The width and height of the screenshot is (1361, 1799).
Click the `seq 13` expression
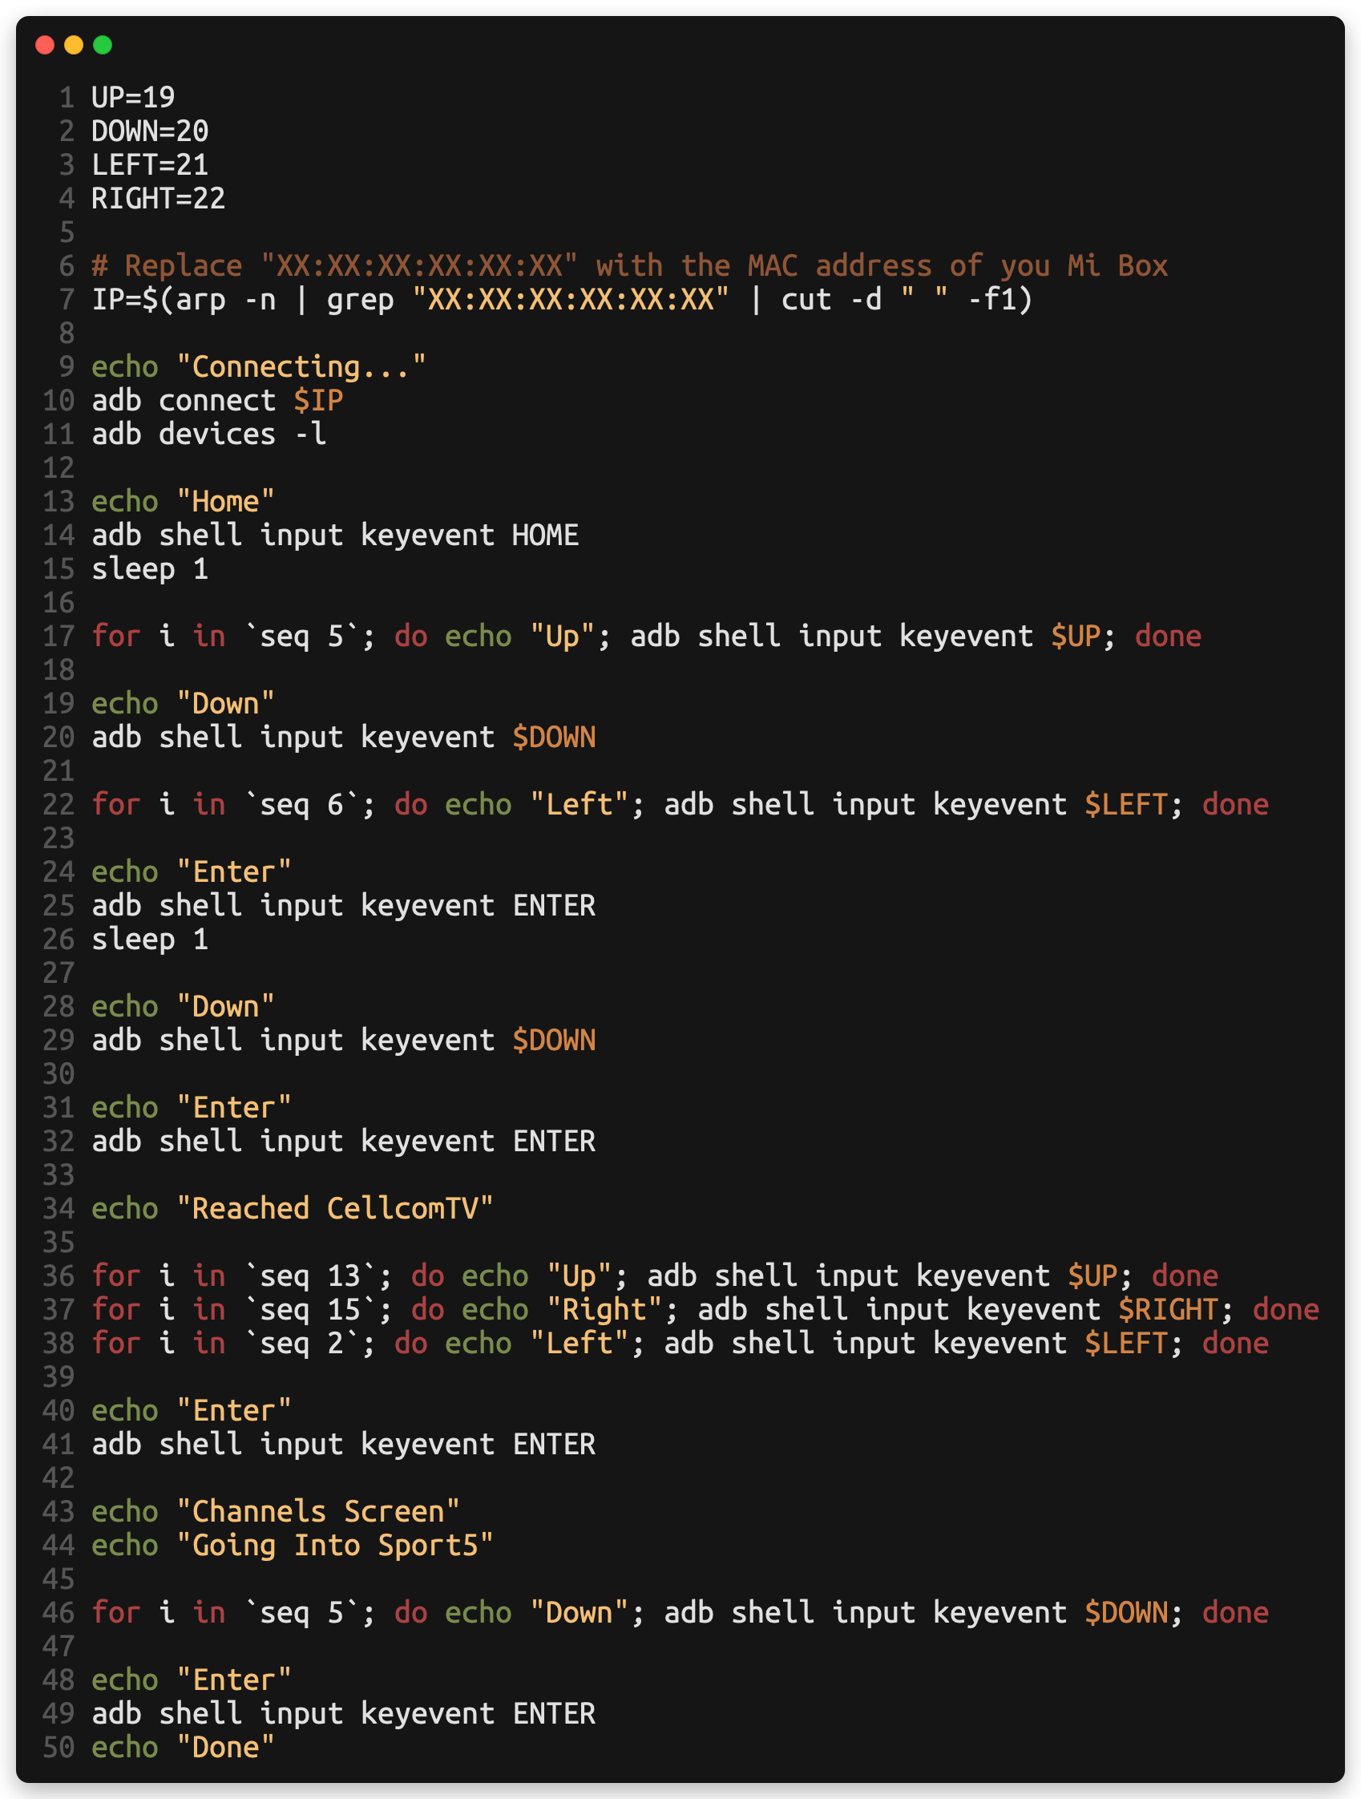309,1276
